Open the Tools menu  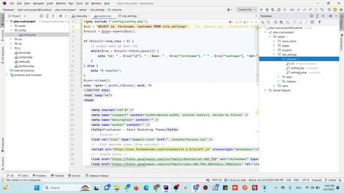click(79, 3)
